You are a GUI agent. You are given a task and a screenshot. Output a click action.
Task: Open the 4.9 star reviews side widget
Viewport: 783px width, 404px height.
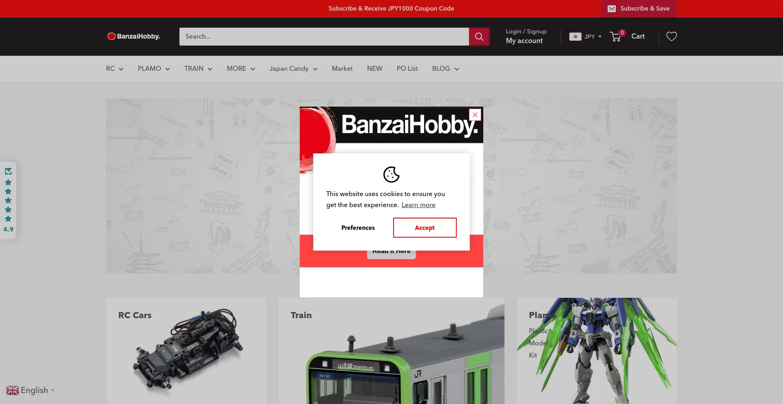[x=8, y=200]
